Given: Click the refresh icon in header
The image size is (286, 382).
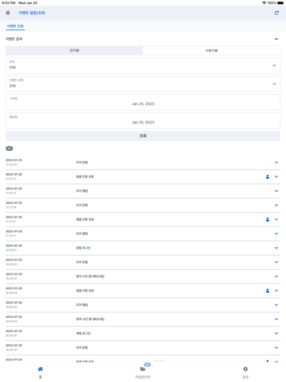Looking at the screenshot, I should click(x=277, y=13).
